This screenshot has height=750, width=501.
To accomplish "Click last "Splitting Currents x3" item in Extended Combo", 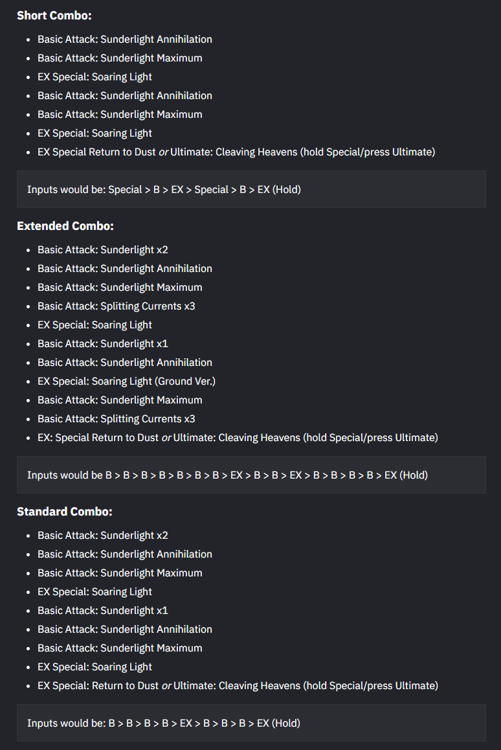I will tap(117, 419).
